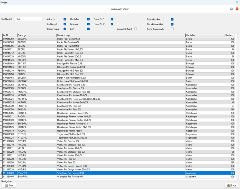
Task: Click search term KBITBIT
Action: point(22,67)
